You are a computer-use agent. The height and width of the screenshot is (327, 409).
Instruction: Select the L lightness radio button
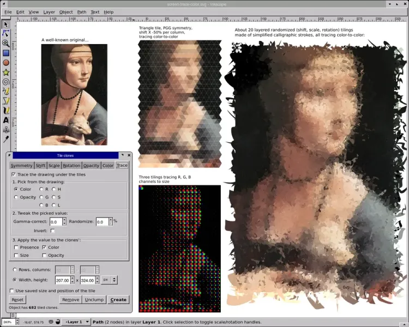click(x=54, y=205)
